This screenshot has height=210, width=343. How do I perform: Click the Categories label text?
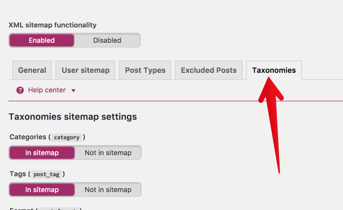click(x=28, y=137)
